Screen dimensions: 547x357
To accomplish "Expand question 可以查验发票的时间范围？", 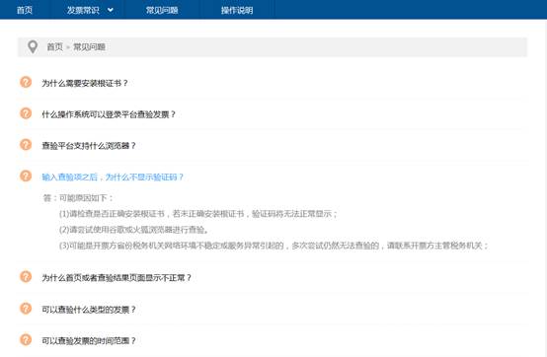I will point(89,340).
